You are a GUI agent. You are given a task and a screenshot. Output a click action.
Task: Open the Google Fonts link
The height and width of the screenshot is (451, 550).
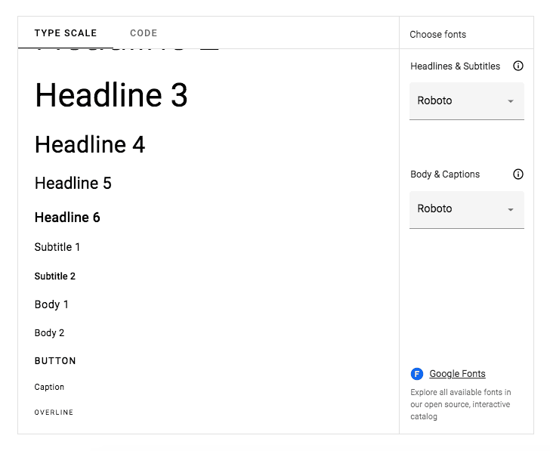(x=457, y=374)
